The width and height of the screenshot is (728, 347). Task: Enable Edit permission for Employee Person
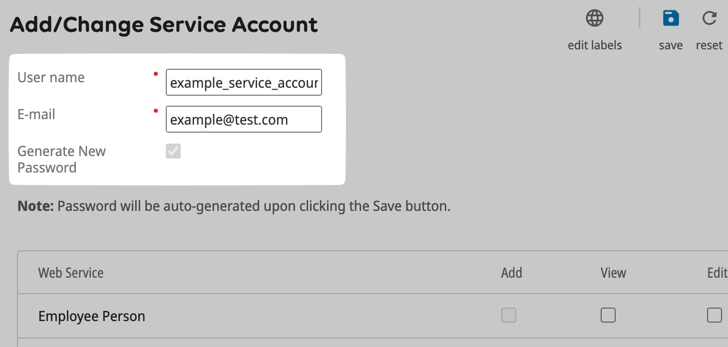tap(714, 315)
